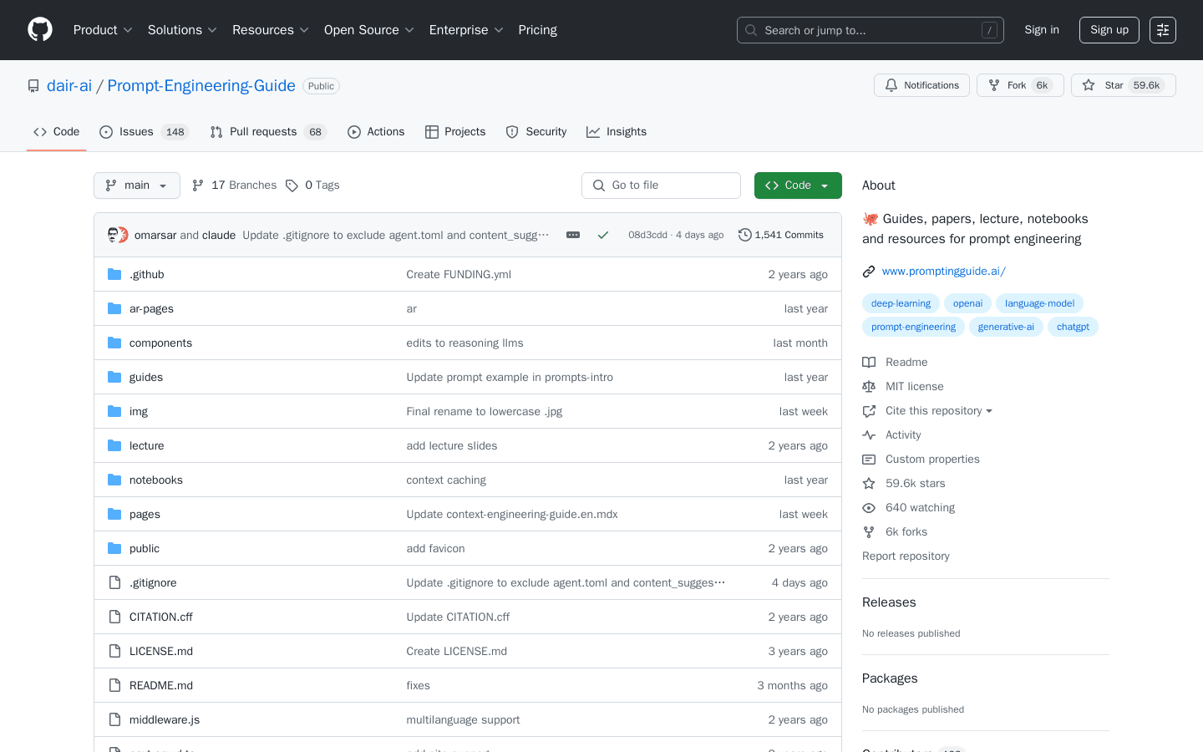Expand the truncated commit message ellipsis
This screenshot has width=1203, height=752.
(573, 235)
